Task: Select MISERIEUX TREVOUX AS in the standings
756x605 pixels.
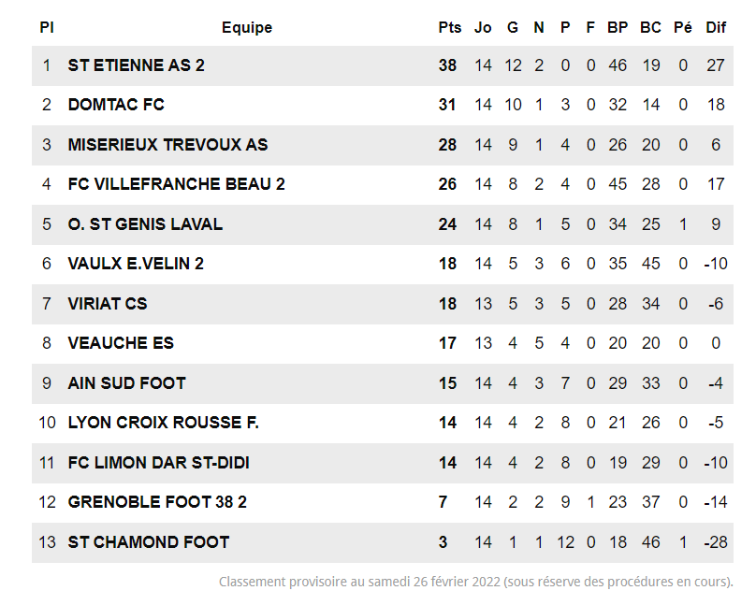Action: (x=167, y=145)
